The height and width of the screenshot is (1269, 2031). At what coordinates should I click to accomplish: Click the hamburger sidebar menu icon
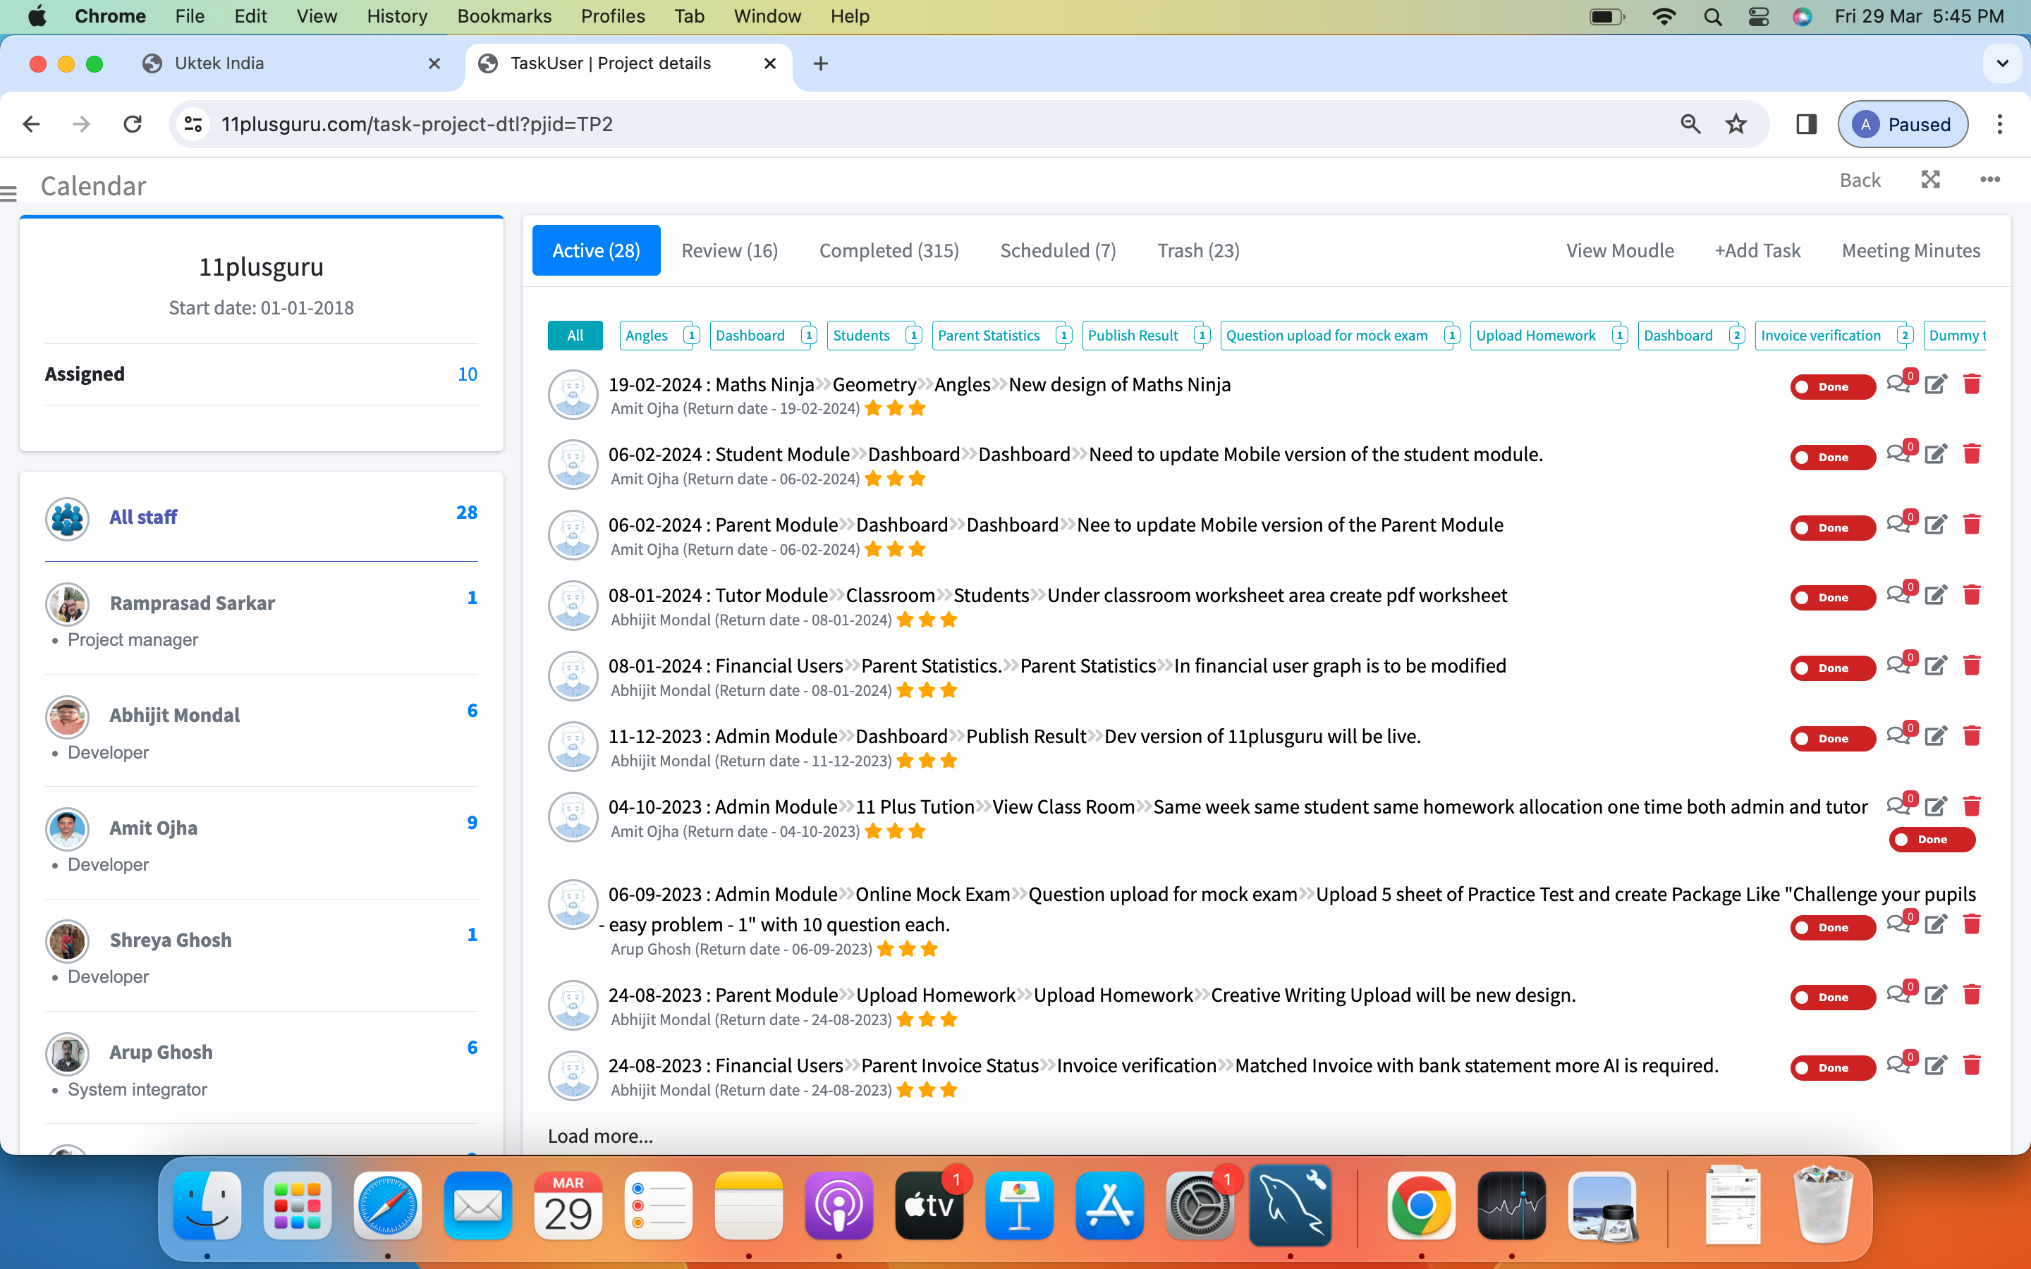point(9,194)
